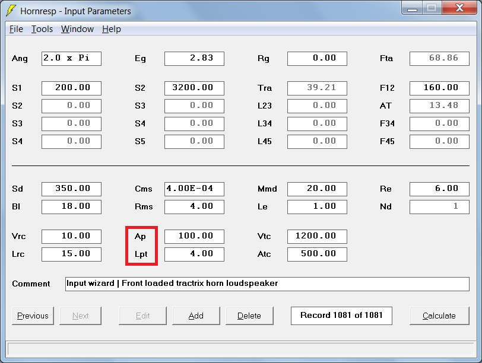Screen dimensions: 482x363
Task: Click the S2 field in the L23 row
Action: pyautogui.click(x=72, y=106)
